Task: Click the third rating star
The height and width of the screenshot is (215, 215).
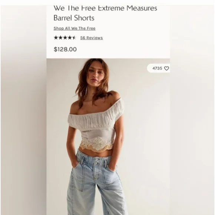Action: 65,37
